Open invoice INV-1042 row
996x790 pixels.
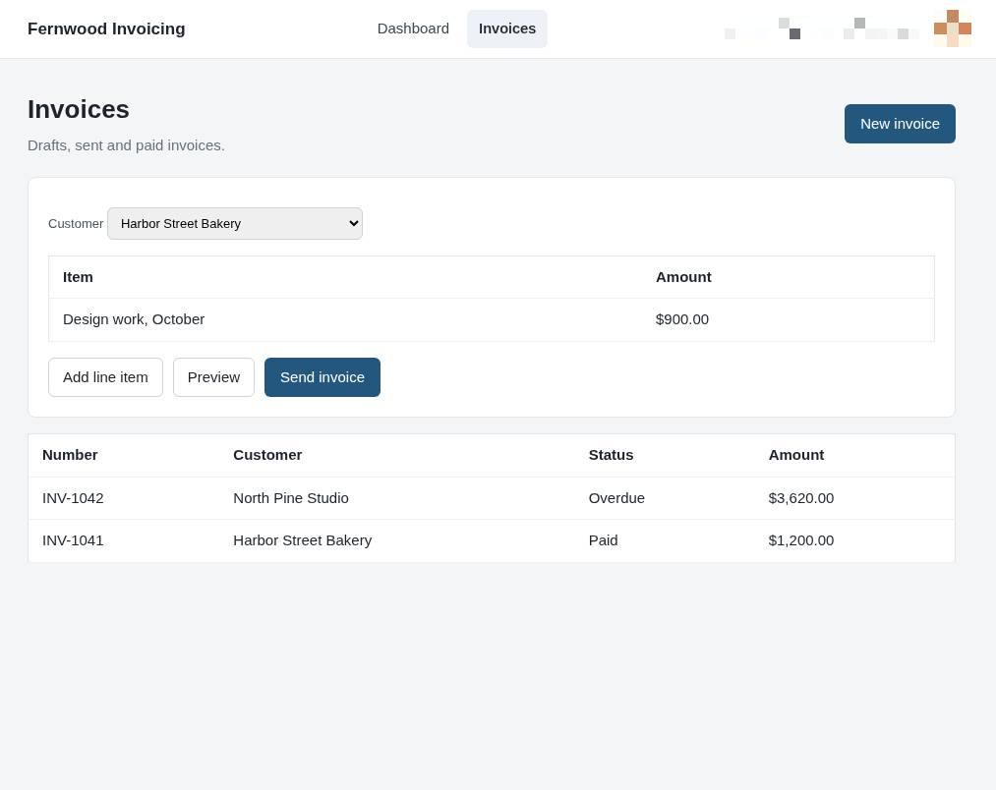pyautogui.click(x=491, y=498)
